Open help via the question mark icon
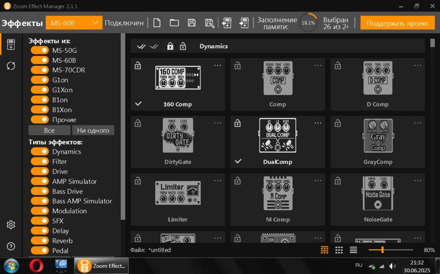The width and height of the screenshot is (440, 274). (x=11, y=246)
